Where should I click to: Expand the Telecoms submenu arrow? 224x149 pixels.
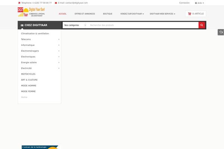click(59, 39)
